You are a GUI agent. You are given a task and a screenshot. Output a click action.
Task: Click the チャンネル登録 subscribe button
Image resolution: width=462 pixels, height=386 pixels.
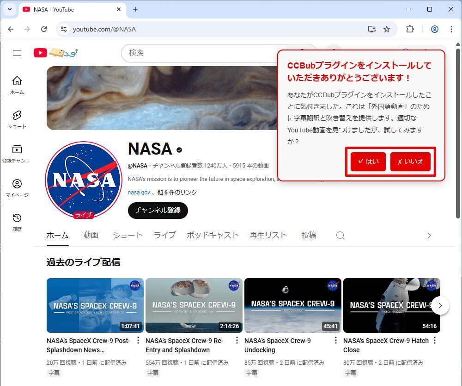click(x=158, y=210)
